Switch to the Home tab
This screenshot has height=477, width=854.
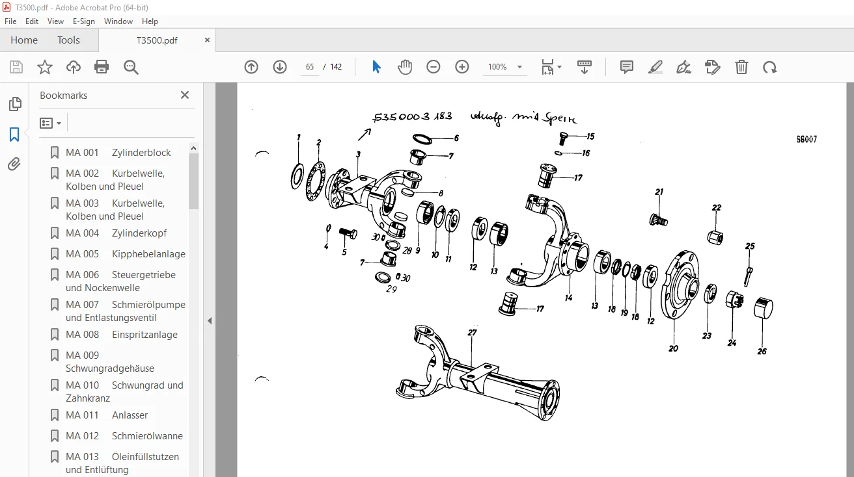[x=24, y=40]
